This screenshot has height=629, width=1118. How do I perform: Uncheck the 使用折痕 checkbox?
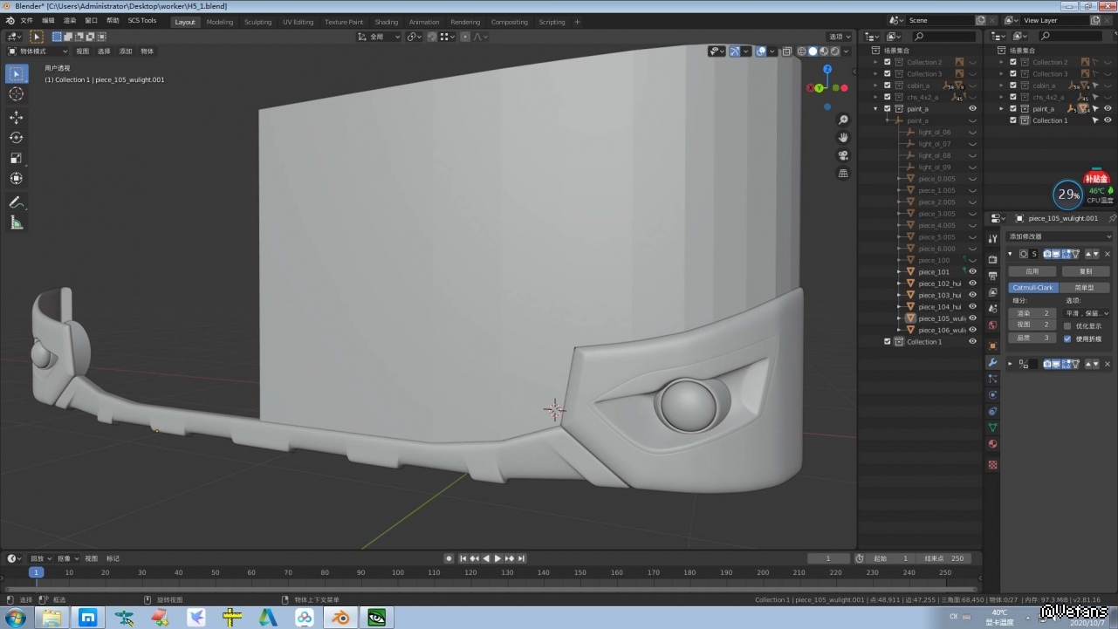point(1067,338)
